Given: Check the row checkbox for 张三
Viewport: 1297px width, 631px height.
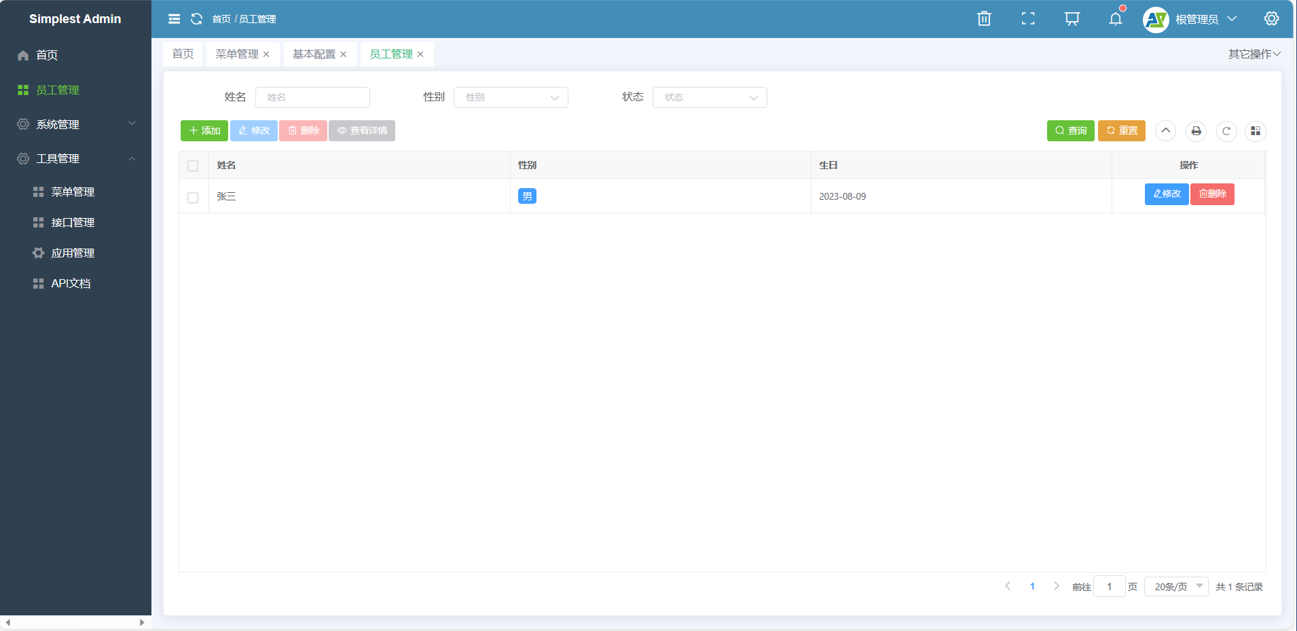Looking at the screenshot, I should coord(193,198).
